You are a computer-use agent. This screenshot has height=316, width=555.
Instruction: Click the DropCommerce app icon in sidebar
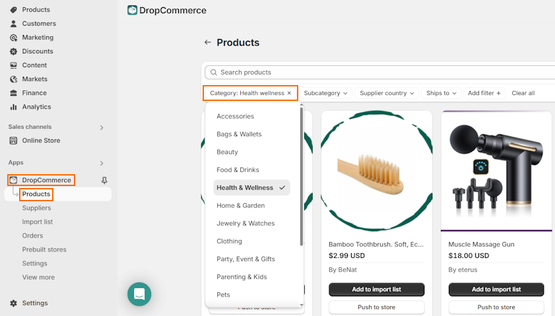pyautogui.click(x=13, y=180)
